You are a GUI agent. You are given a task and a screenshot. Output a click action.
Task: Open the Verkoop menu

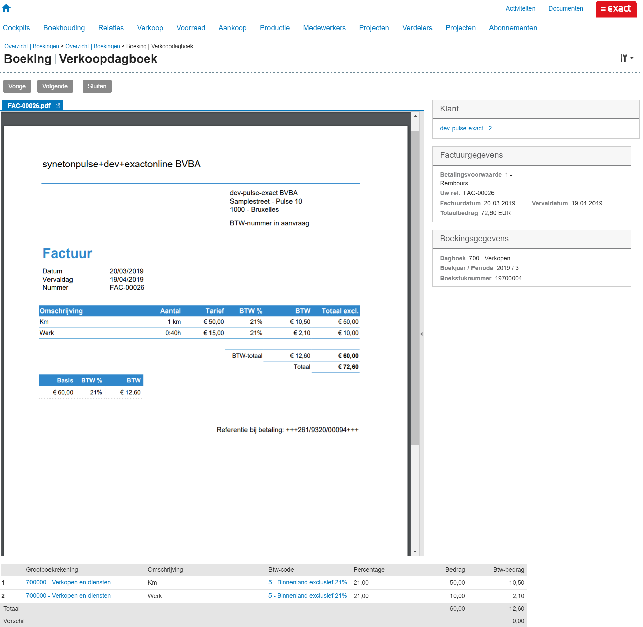[x=150, y=28]
